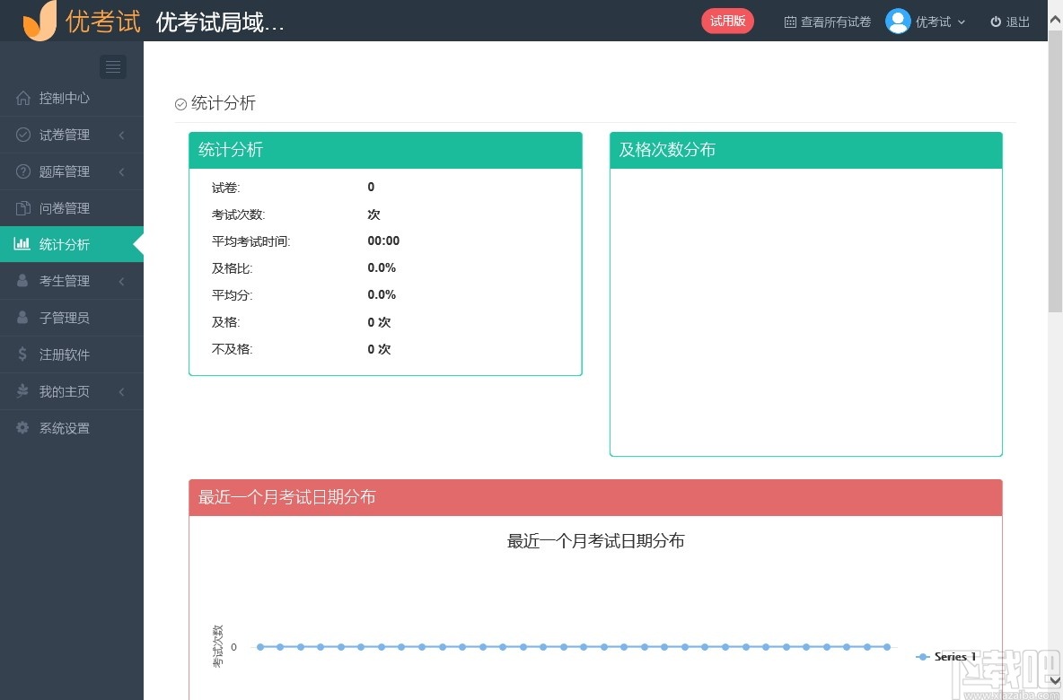
Task: Open 查看所有试卷 link
Action: pyautogui.click(x=827, y=21)
